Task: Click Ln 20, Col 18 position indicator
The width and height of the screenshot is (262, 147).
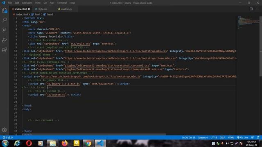Action: click(x=188, y=138)
